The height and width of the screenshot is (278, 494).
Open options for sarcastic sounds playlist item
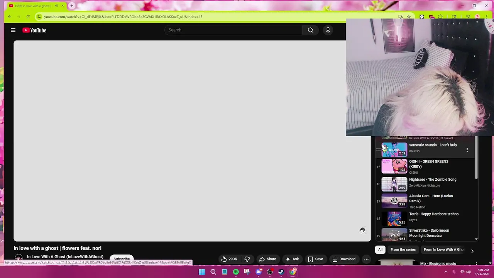click(x=467, y=150)
